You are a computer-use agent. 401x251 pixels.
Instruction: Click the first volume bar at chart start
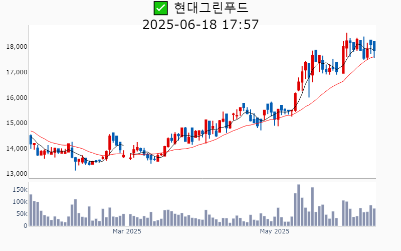pos(31,210)
